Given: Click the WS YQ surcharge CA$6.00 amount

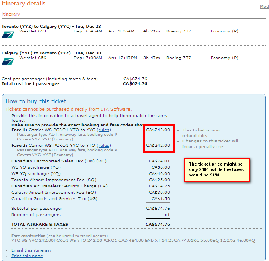Looking at the screenshot, I should (x=161, y=167).
